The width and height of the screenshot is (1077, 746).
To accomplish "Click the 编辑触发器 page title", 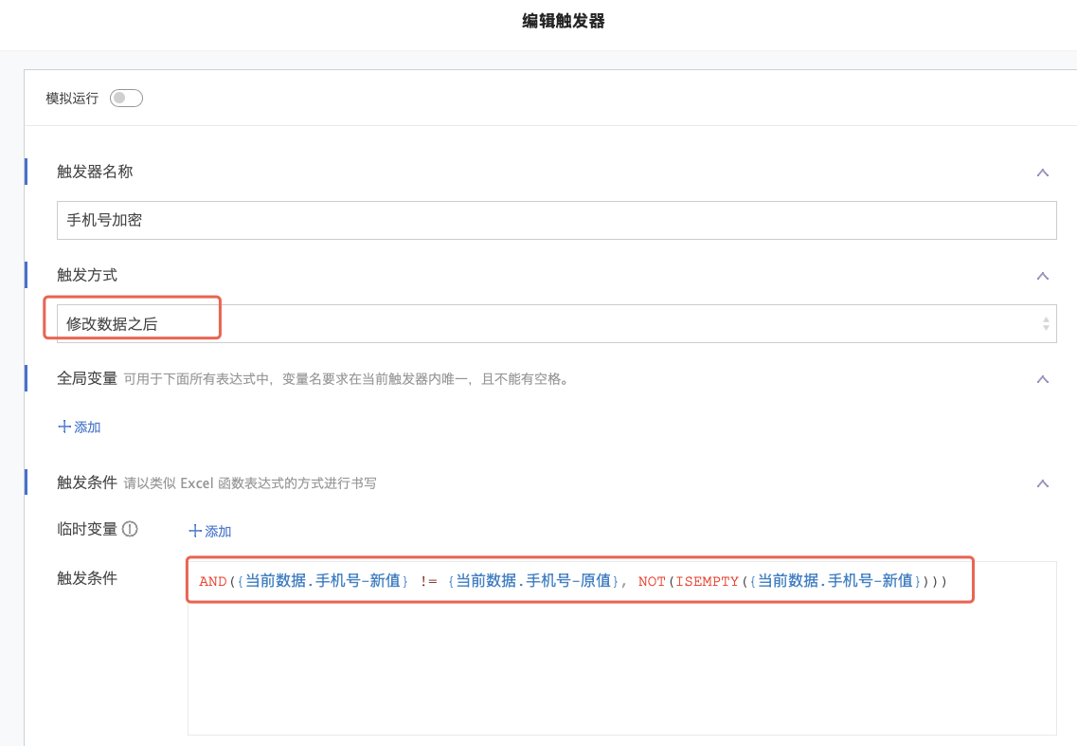I will (x=563, y=21).
